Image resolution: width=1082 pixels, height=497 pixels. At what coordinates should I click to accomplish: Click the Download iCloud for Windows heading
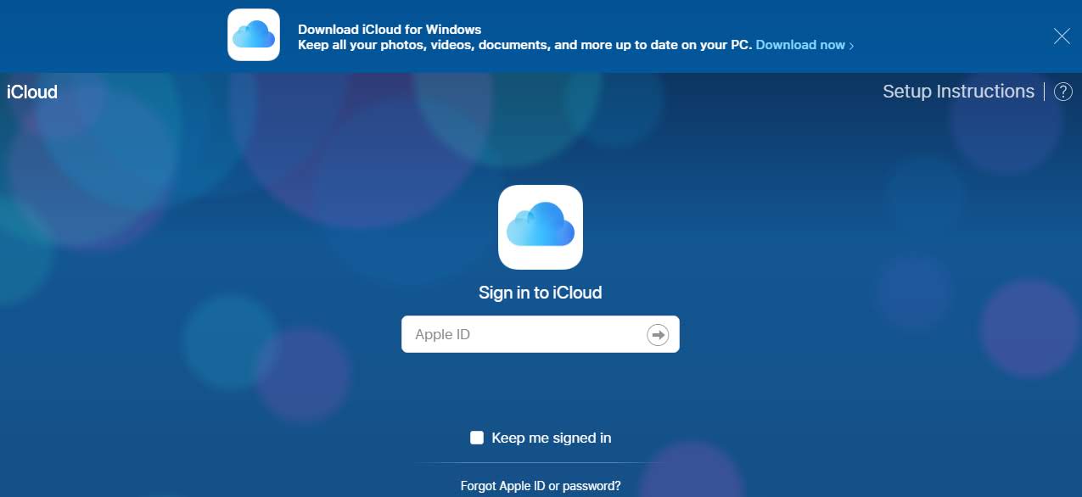(x=390, y=29)
